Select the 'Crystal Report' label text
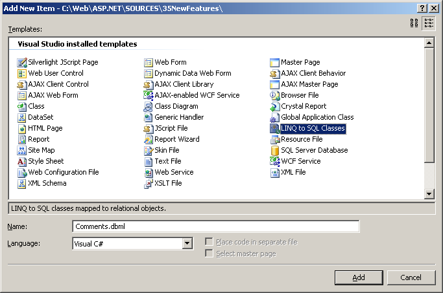This screenshot has width=443, height=293. [x=304, y=106]
